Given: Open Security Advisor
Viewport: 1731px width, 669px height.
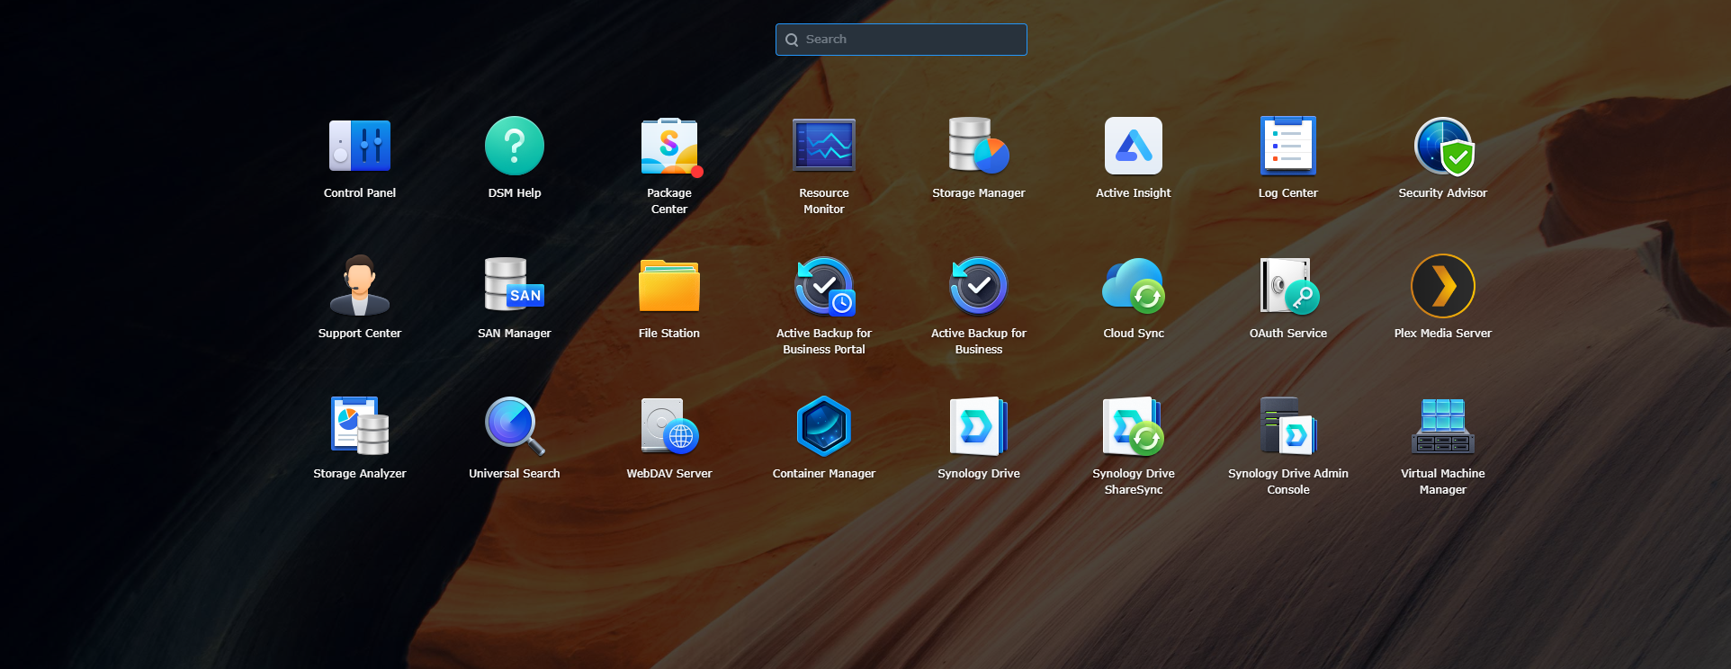Looking at the screenshot, I should coord(1443,146).
